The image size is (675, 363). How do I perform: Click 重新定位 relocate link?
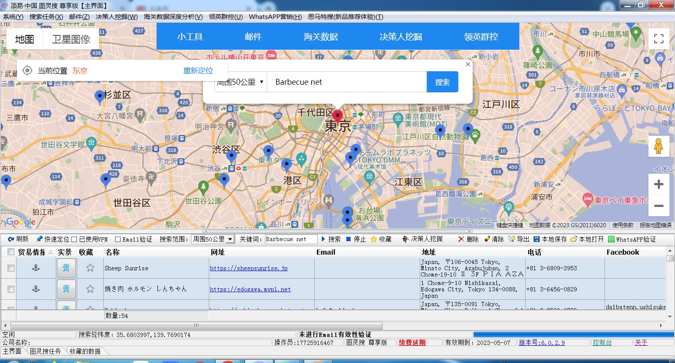click(x=198, y=71)
